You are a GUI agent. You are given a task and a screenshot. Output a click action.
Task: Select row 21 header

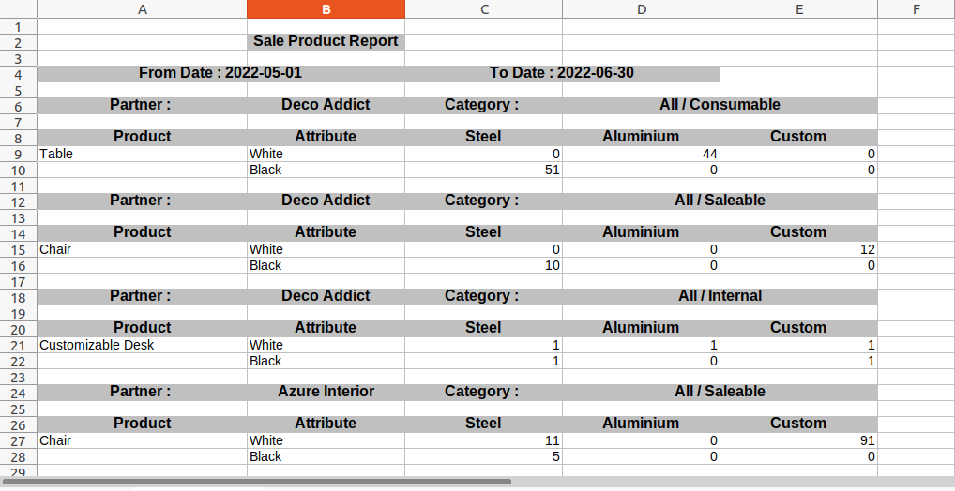click(18, 346)
